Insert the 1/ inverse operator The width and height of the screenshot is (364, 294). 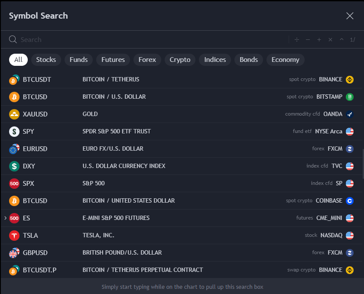[352, 40]
